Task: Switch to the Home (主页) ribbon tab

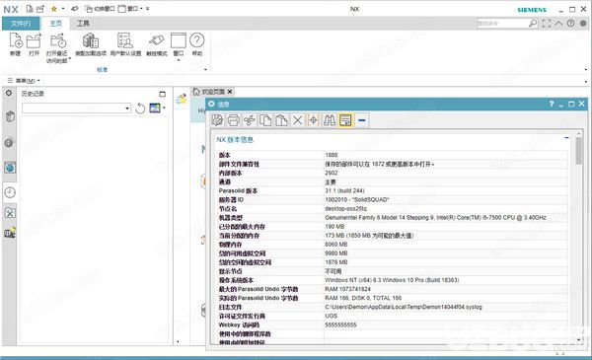Action: (55, 24)
